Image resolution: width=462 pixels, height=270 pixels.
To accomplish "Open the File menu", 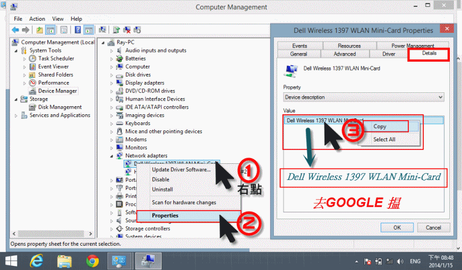I will [18, 19].
